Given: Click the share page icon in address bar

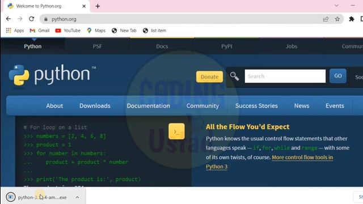Looking at the screenshot, I should pos(326,19).
